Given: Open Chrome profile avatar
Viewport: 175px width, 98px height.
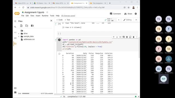Looking at the screenshot, I should pyautogui.click(x=133, y=8).
